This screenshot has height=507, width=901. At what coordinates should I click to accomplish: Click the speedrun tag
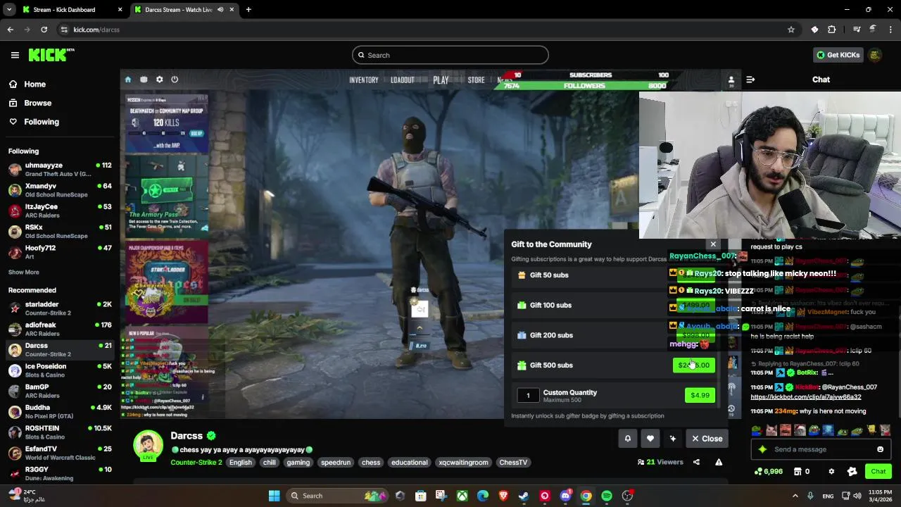(x=336, y=463)
